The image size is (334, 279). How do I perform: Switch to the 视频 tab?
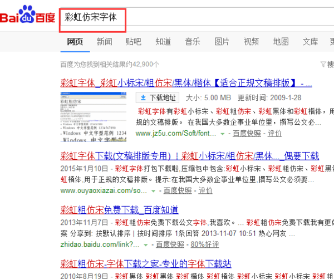pyautogui.click(x=252, y=42)
